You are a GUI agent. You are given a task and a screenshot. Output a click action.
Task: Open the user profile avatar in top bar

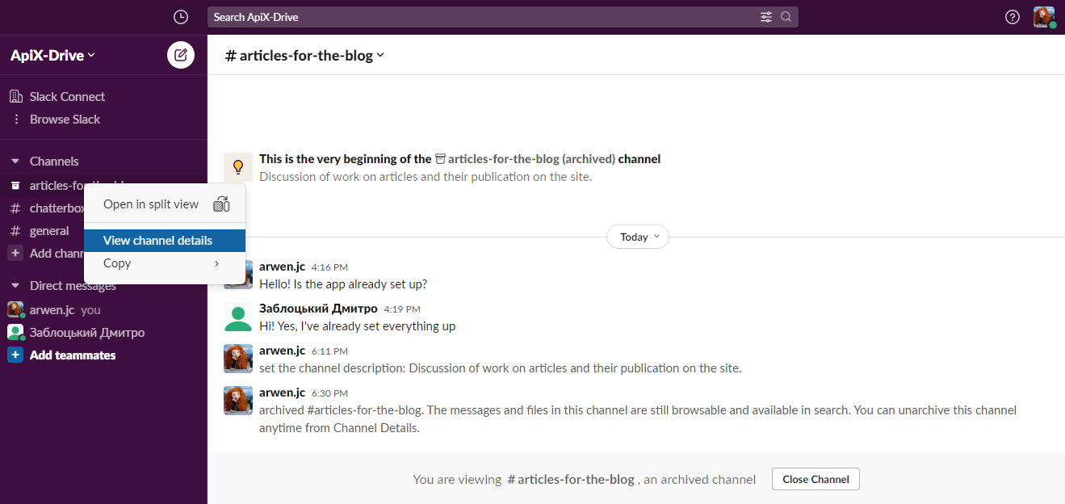click(x=1044, y=17)
